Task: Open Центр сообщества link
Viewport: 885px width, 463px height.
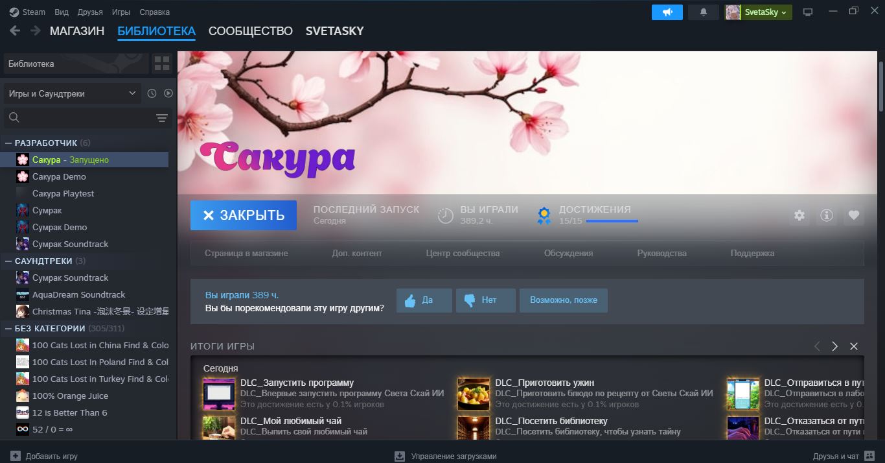Action: click(463, 253)
